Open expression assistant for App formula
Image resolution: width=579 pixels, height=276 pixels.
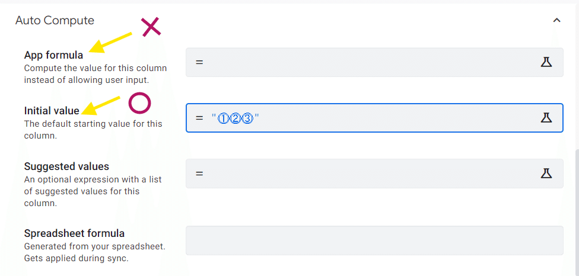[546, 62]
